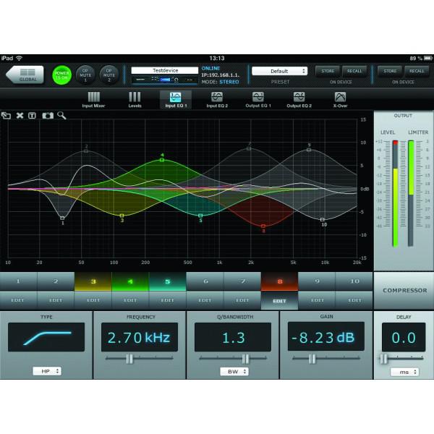
Task: Click the gain slider handle
Action: [312, 359]
